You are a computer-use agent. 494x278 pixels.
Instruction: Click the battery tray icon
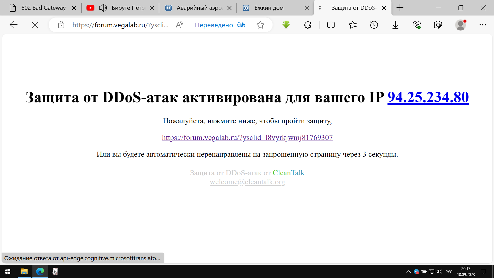[x=424, y=272]
